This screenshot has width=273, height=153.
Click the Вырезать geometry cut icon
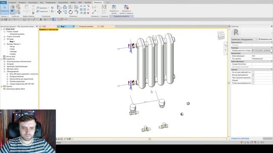(38, 8)
